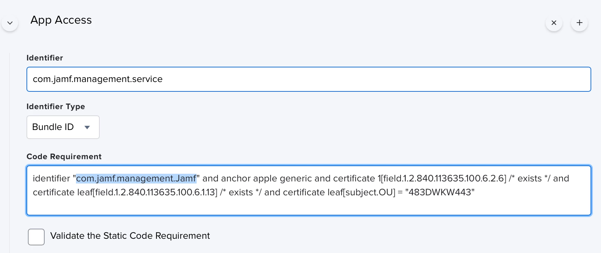Add another App Access entry with plus
The width and height of the screenshot is (601, 253).
coord(579,23)
